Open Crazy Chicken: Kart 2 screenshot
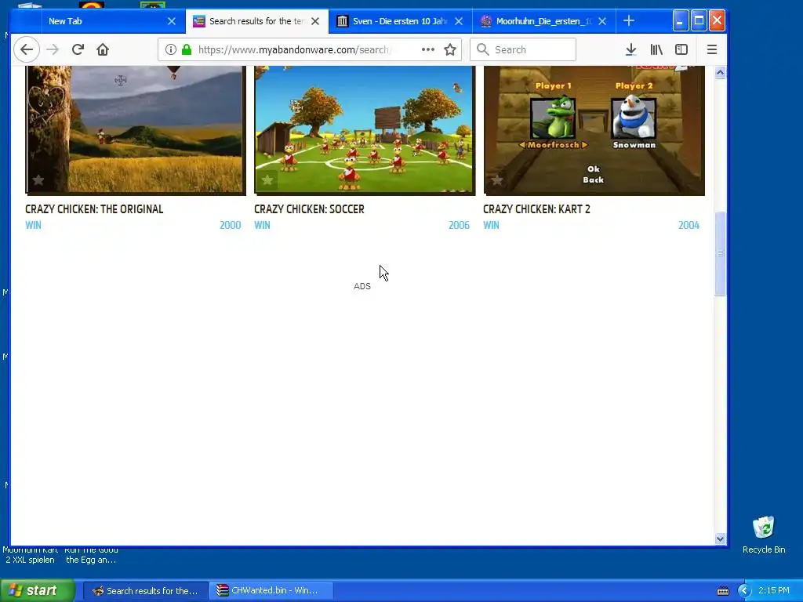The image size is (803, 602). pos(594,129)
